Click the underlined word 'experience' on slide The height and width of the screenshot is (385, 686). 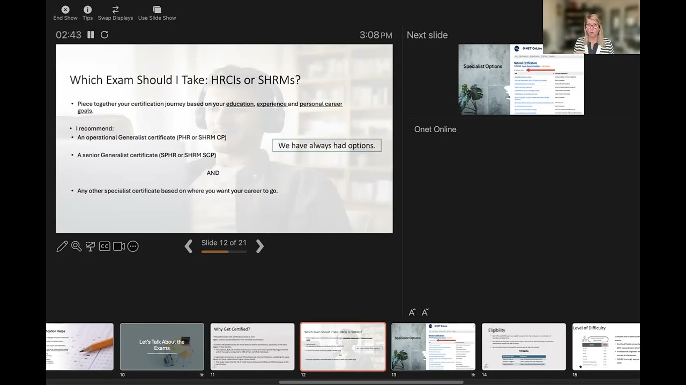pos(272,104)
